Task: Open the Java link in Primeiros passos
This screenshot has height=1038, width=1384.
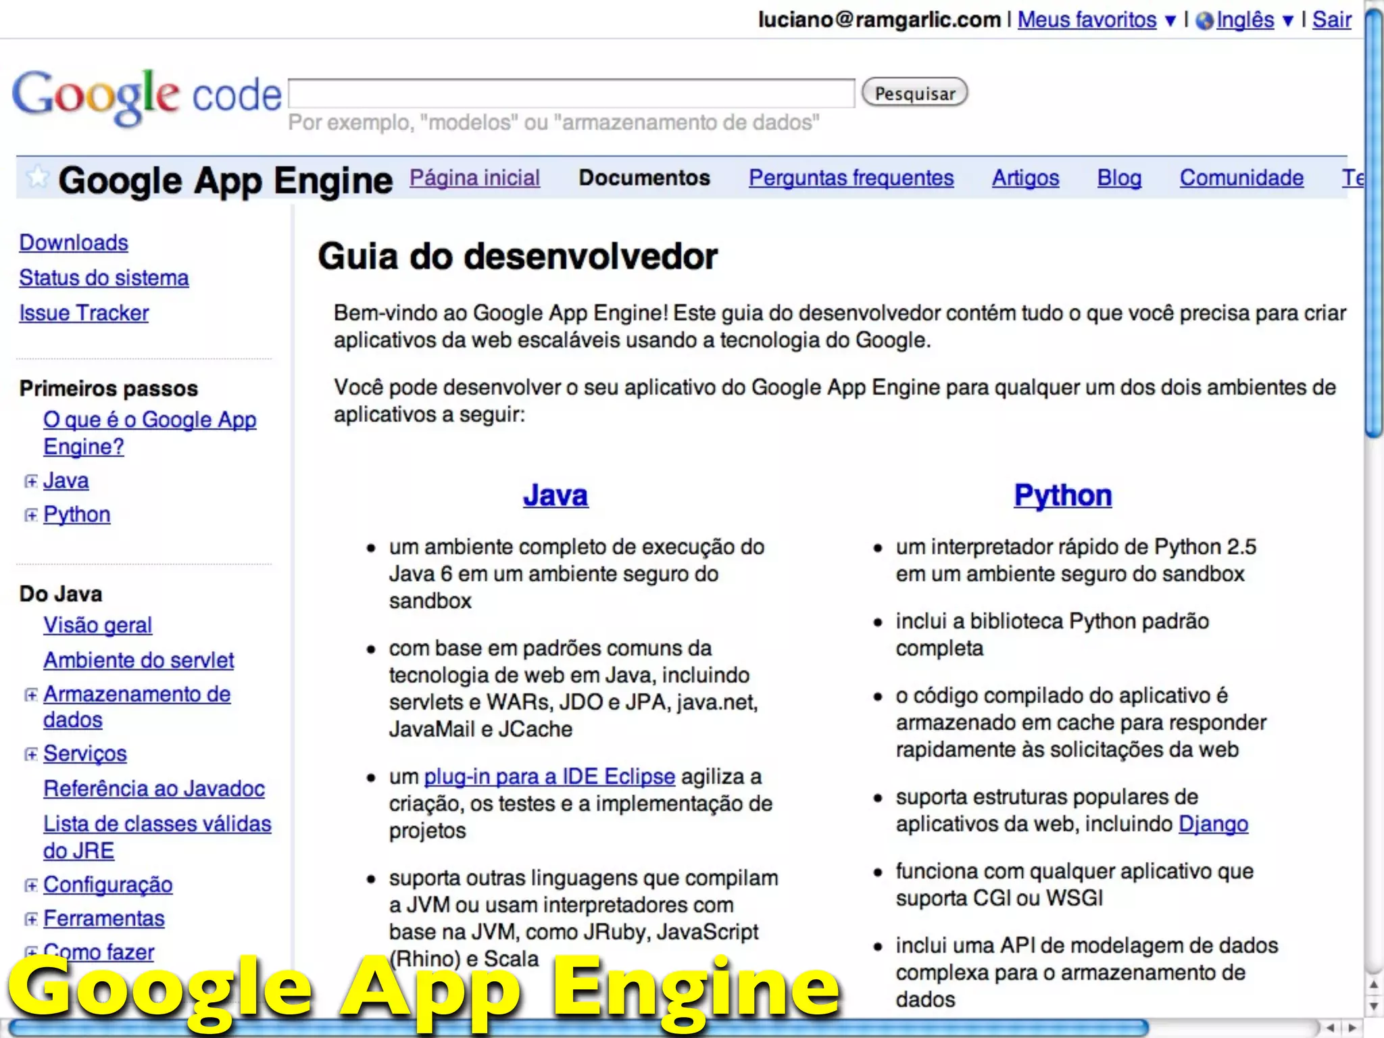Action: point(66,480)
